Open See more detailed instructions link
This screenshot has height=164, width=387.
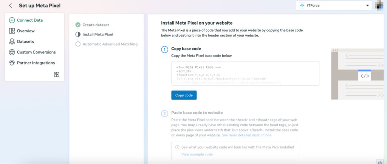[246, 135]
